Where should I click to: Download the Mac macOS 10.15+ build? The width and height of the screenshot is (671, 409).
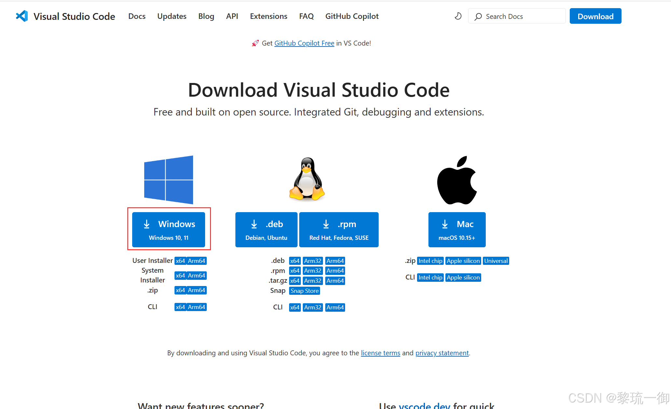[457, 230]
